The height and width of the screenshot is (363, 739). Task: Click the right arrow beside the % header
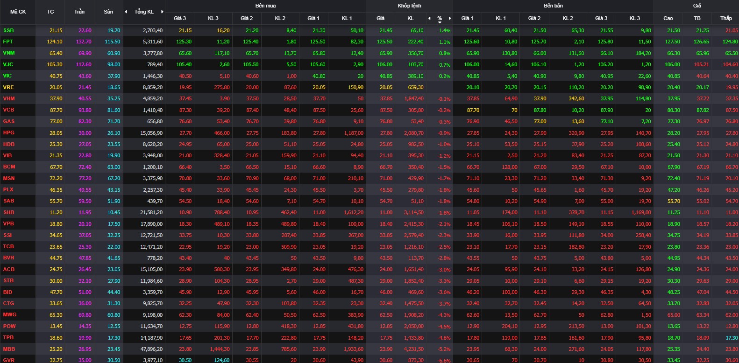(x=450, y=18)
